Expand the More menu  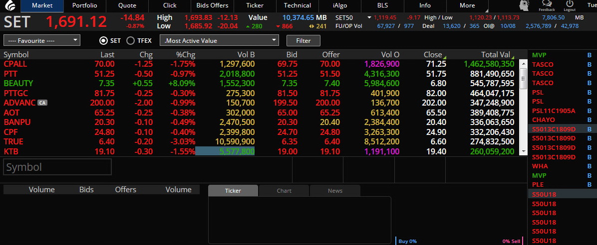(x=467, y=5)
